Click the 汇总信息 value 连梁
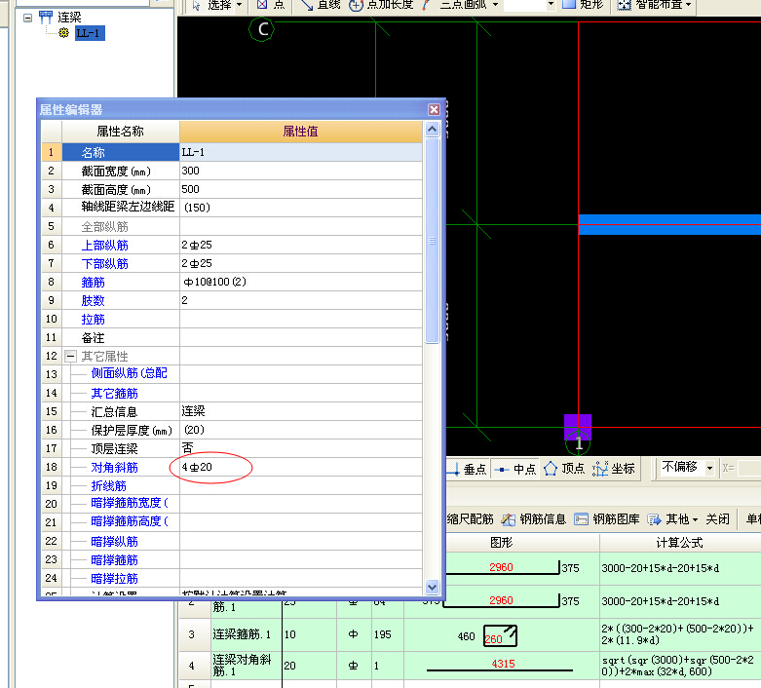 coord(193,411)
